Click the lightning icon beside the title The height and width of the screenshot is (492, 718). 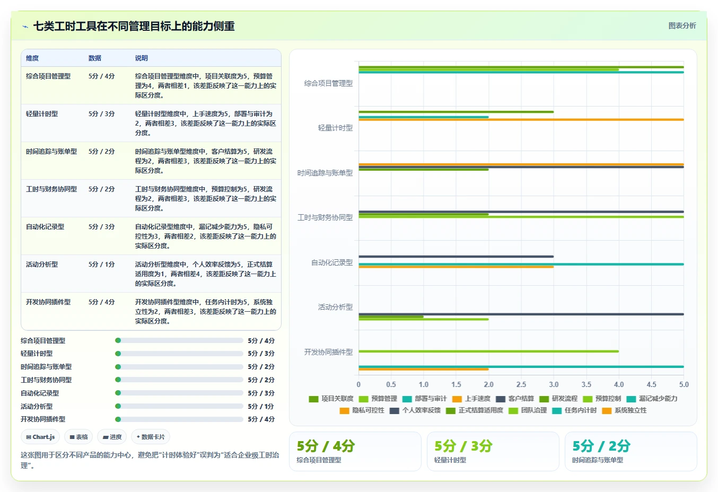25,27
